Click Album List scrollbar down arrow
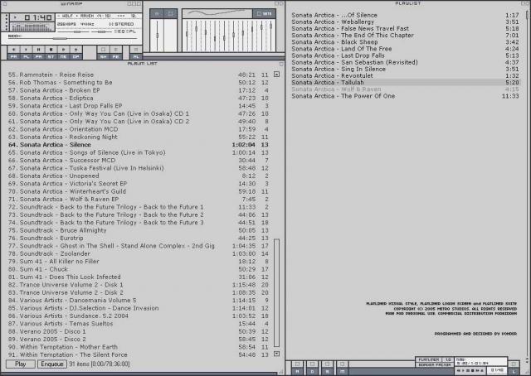Screen dimensions: 531x376 click(276, 354)
